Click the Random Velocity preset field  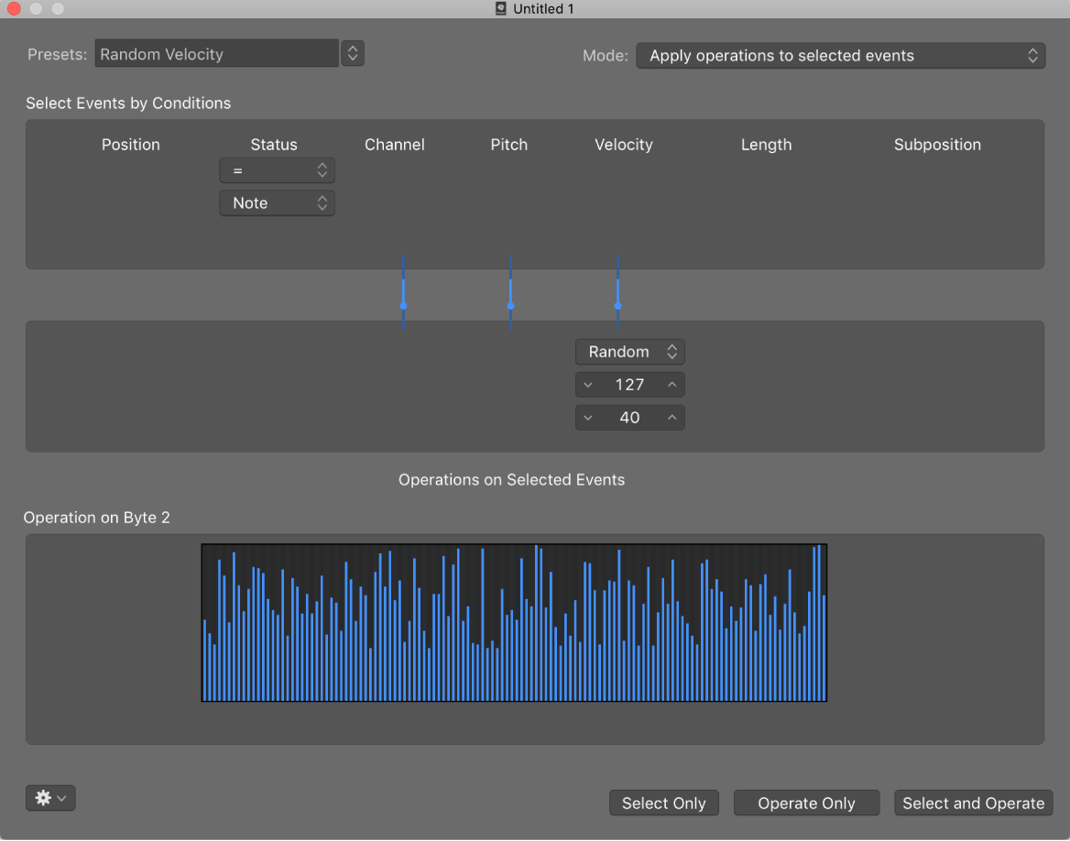216,53
